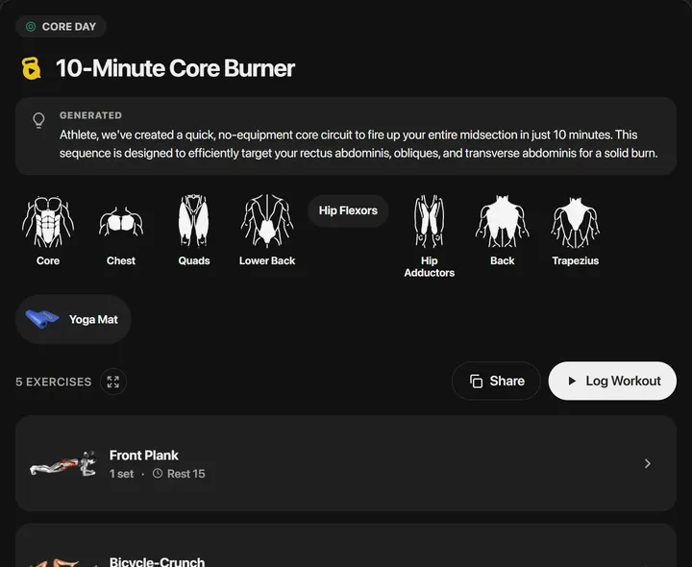Open Front Plank details via chevron
This screenshot has height=567, width=692.
(648, 463)
